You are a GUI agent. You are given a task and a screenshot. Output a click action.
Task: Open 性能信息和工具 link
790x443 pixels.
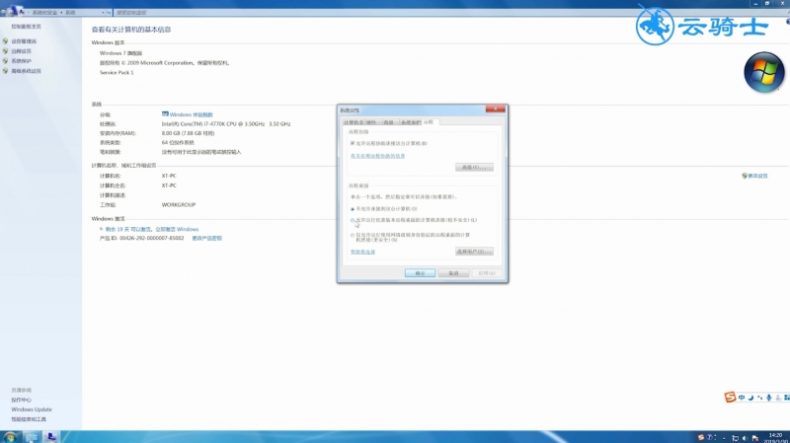point(29,419)
